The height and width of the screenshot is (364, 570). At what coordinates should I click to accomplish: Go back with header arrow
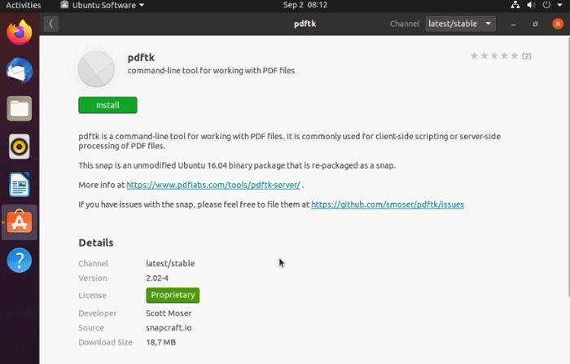(50, 24)
